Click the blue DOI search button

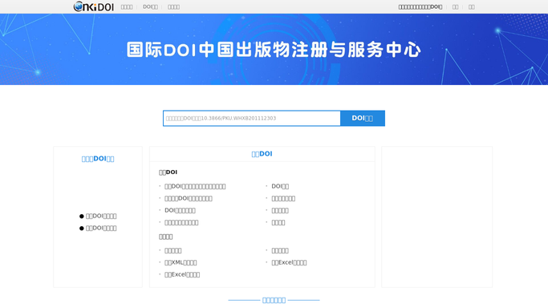(363, 119)
